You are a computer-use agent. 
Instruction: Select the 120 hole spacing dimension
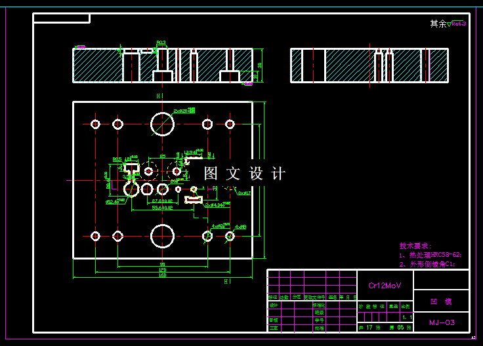pyautogui.click(x=162, y=270)
